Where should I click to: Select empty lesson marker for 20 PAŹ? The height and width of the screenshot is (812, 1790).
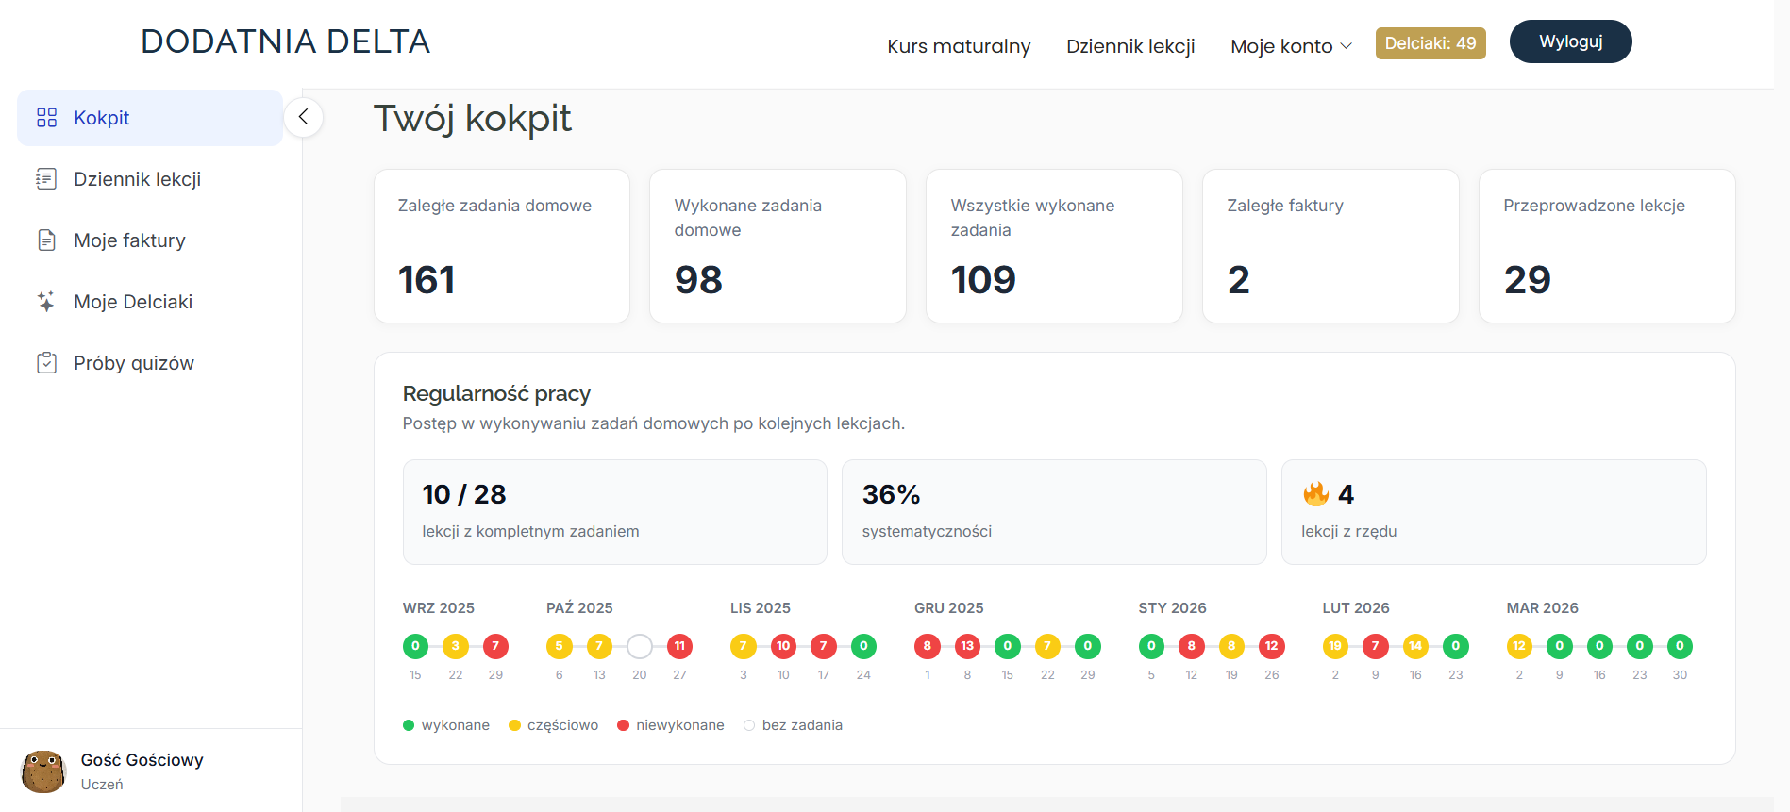click(640, 646)
